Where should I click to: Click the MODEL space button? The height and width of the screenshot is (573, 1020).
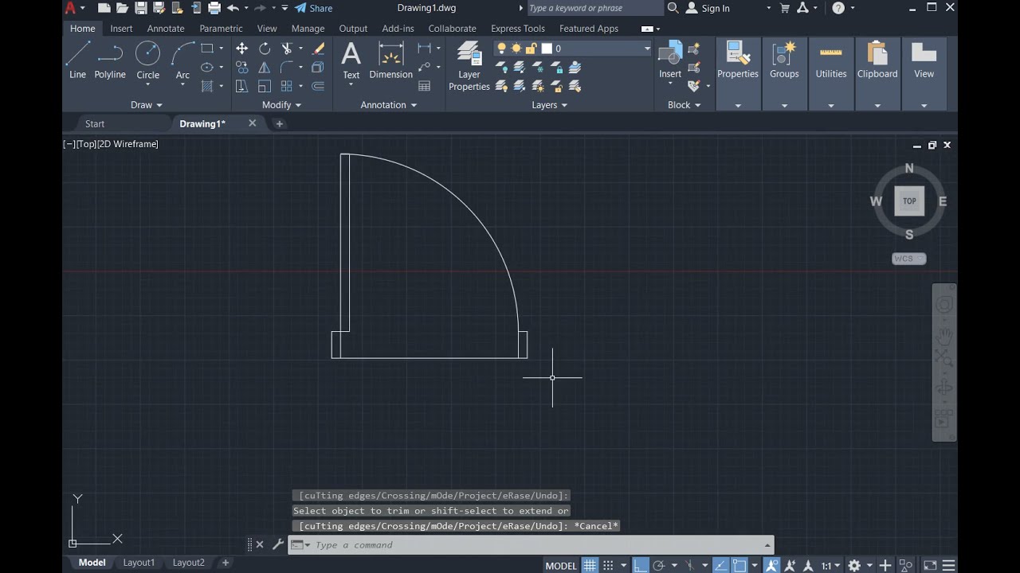click(561, 566)
